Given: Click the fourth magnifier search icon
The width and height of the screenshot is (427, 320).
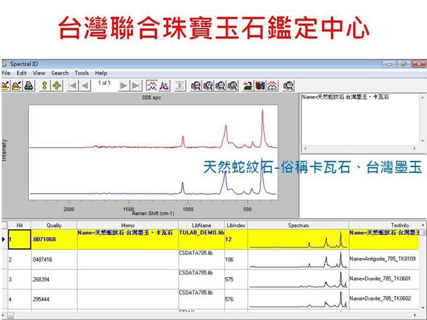Looking at the screenshot, I should [232, 86].
